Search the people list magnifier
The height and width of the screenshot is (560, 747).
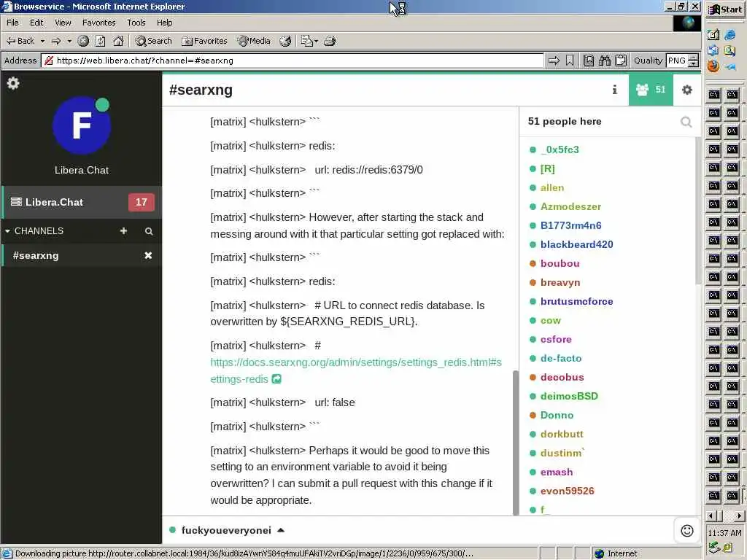686,122
